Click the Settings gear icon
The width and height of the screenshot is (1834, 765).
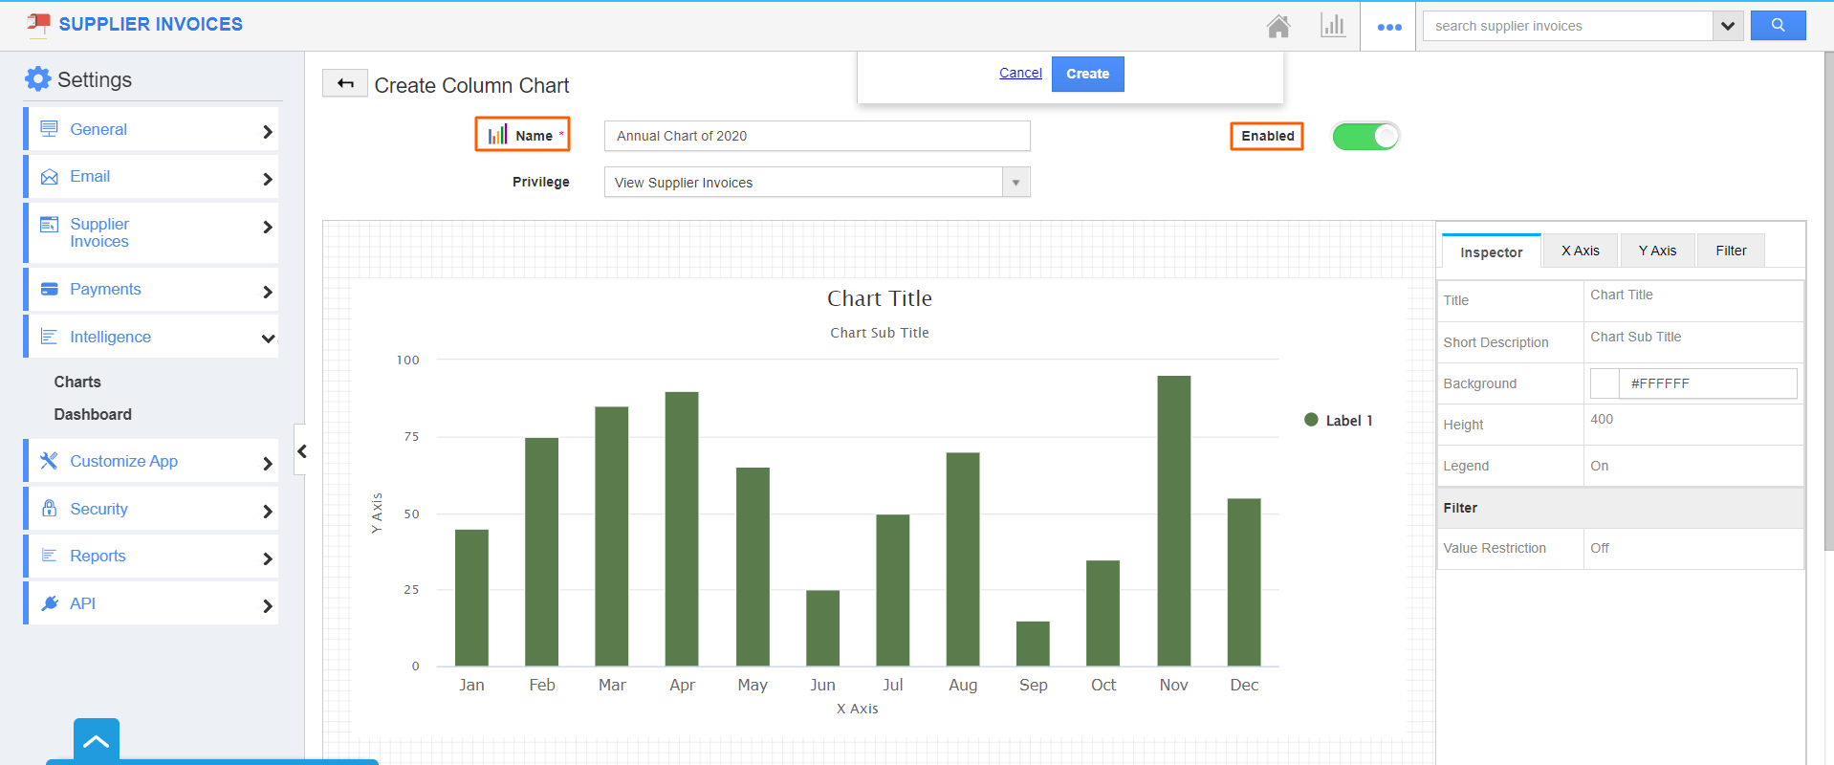point(38,78)
